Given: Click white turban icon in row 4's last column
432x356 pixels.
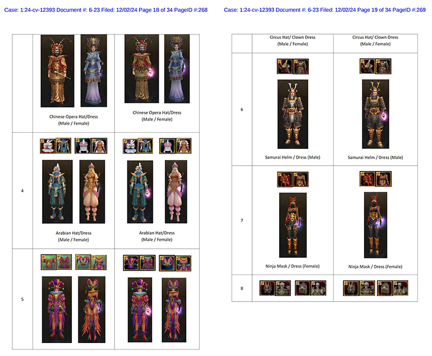Looking at the screenshot, I should tap(130, 146).
